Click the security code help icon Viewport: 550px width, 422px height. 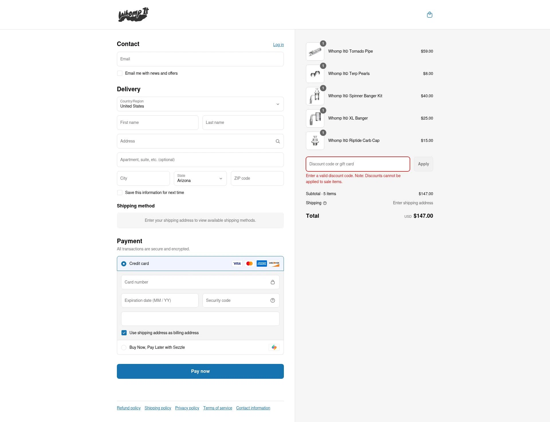[x=273, y=300]
